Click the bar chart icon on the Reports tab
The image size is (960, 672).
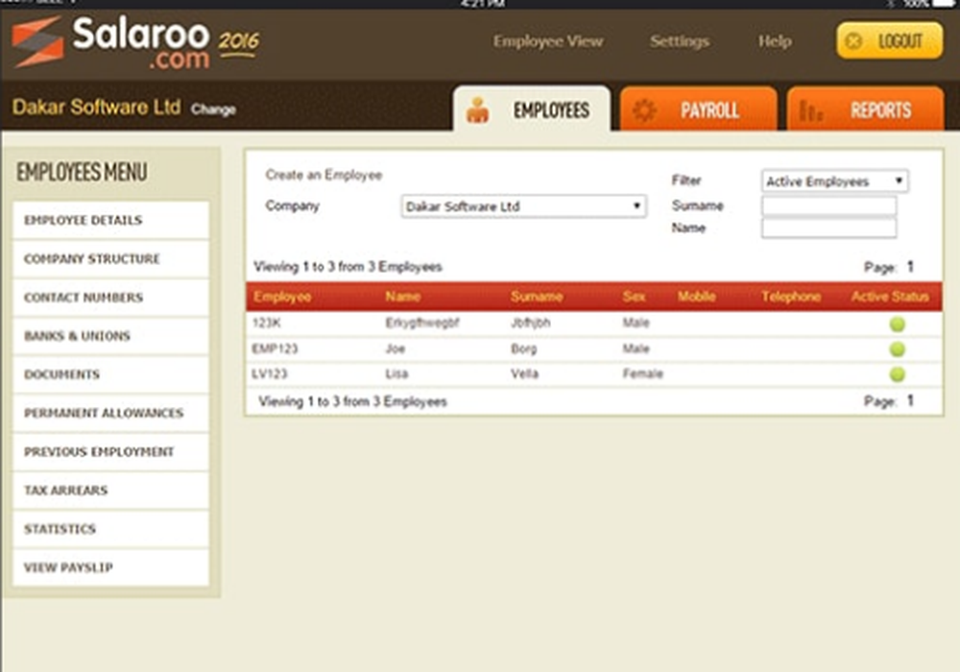(x=811, y=110)
